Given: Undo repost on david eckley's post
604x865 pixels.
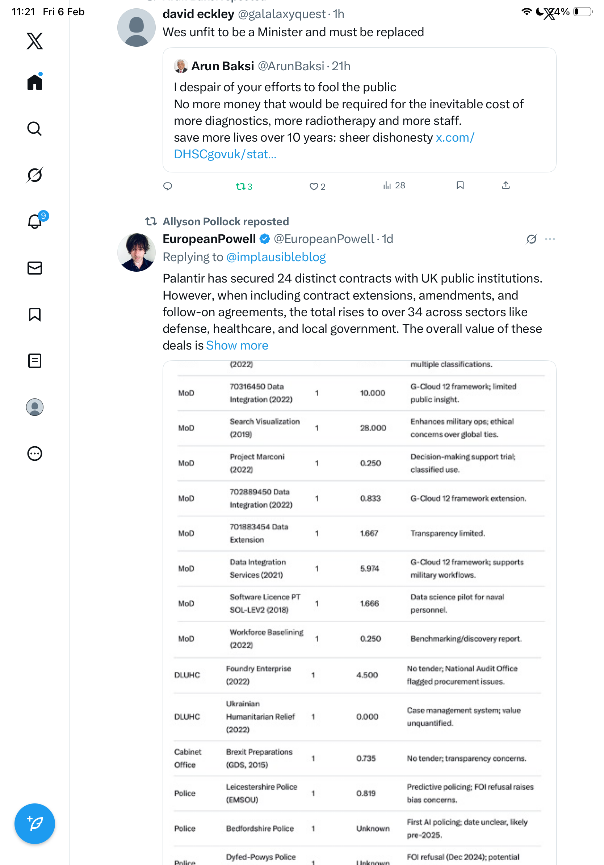Looking at the screenshot, I should tap(243, 186).
